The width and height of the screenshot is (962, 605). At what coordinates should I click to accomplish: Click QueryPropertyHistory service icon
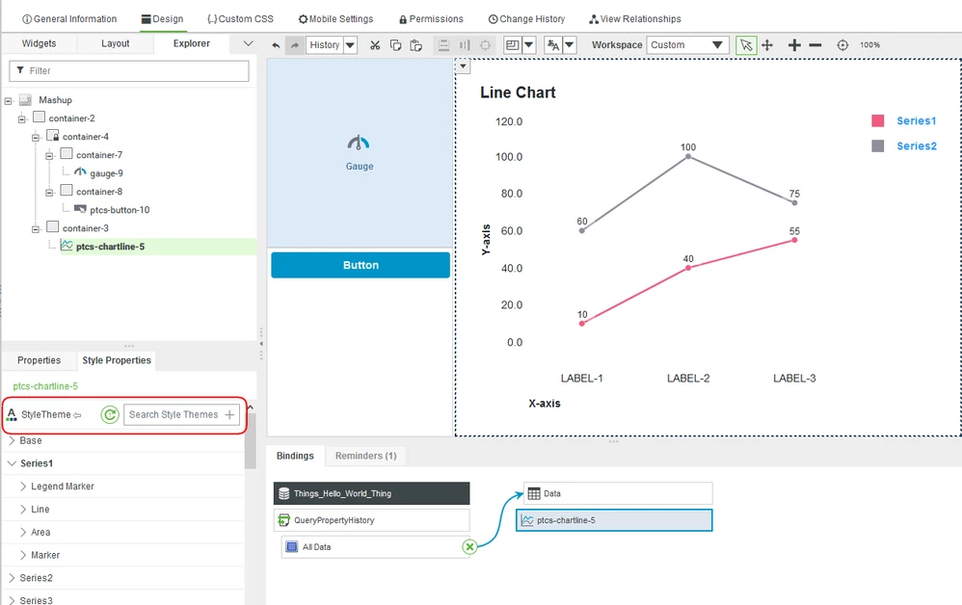(x=284, y=520)
